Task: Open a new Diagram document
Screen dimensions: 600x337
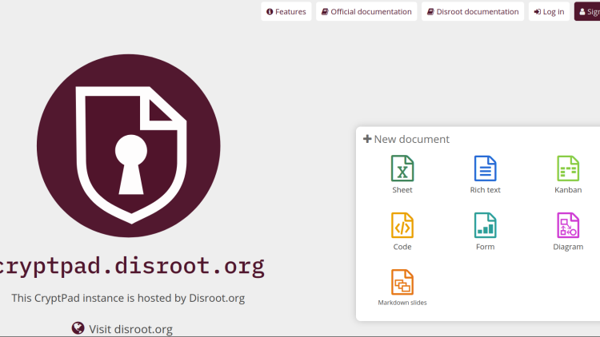Action: [568, 232]
